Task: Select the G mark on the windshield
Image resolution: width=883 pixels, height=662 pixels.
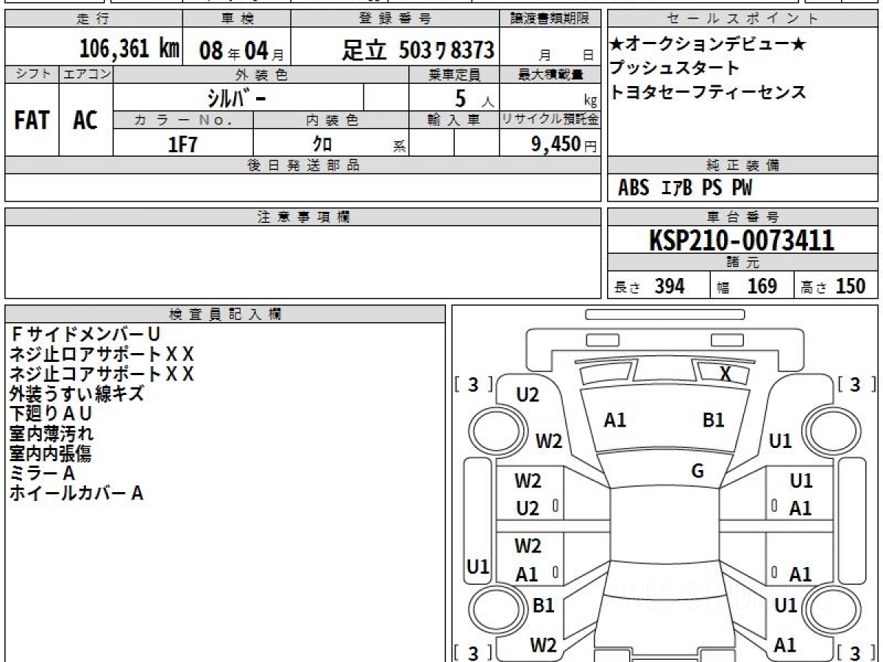Action: [x=698, y=471]
